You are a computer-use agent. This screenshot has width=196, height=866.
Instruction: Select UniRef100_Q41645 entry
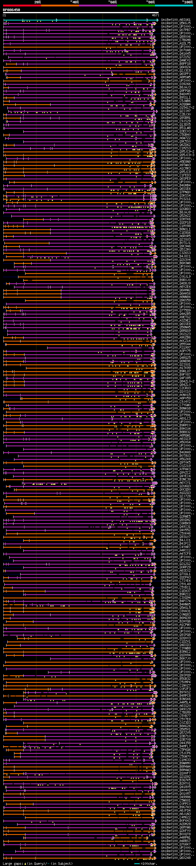tap(176, 53)
